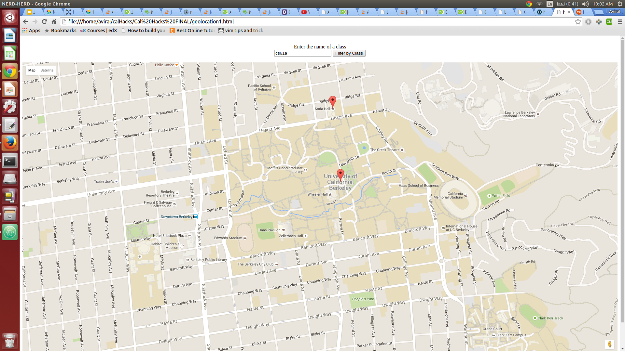Viewport: 625px width, 351px height.
Task: Switch map to Satellite view
Action: coord(47,70)
